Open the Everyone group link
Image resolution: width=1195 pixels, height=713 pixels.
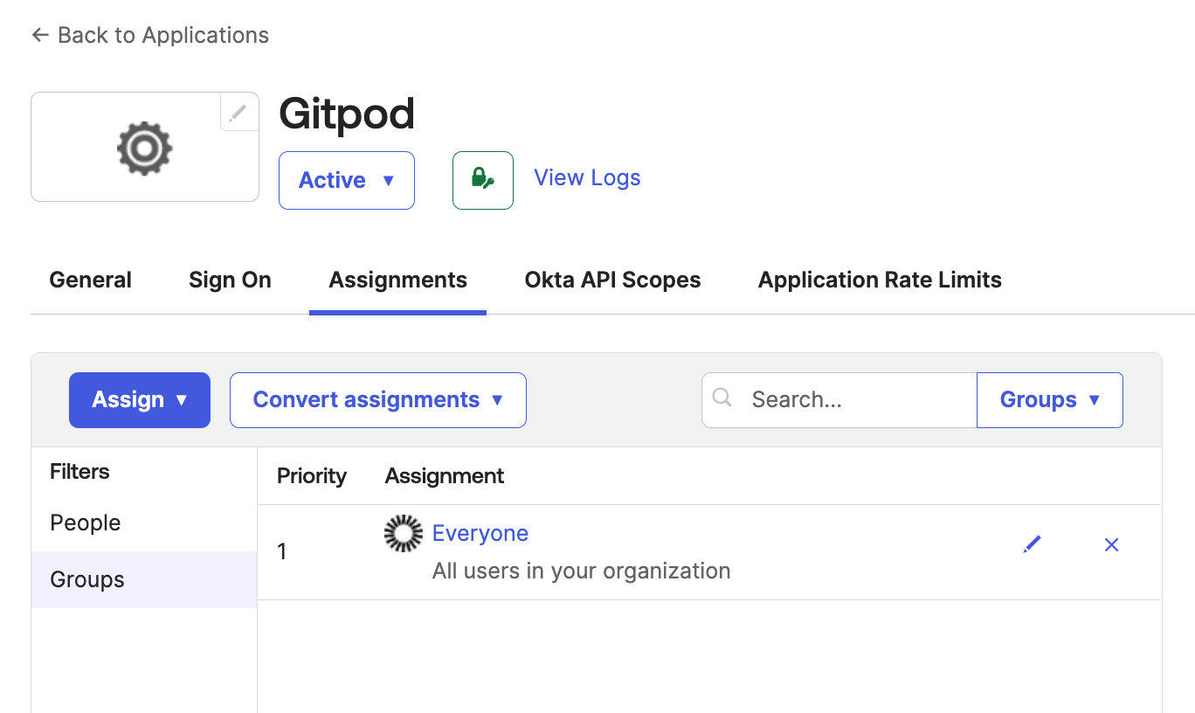480,533
